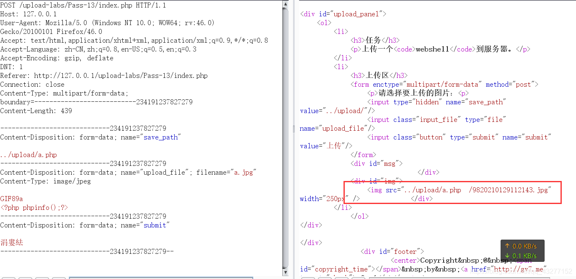Select the Connection: close header
Image resolution: width=576 pixels, height=279 pixels.
coord(32,85)
